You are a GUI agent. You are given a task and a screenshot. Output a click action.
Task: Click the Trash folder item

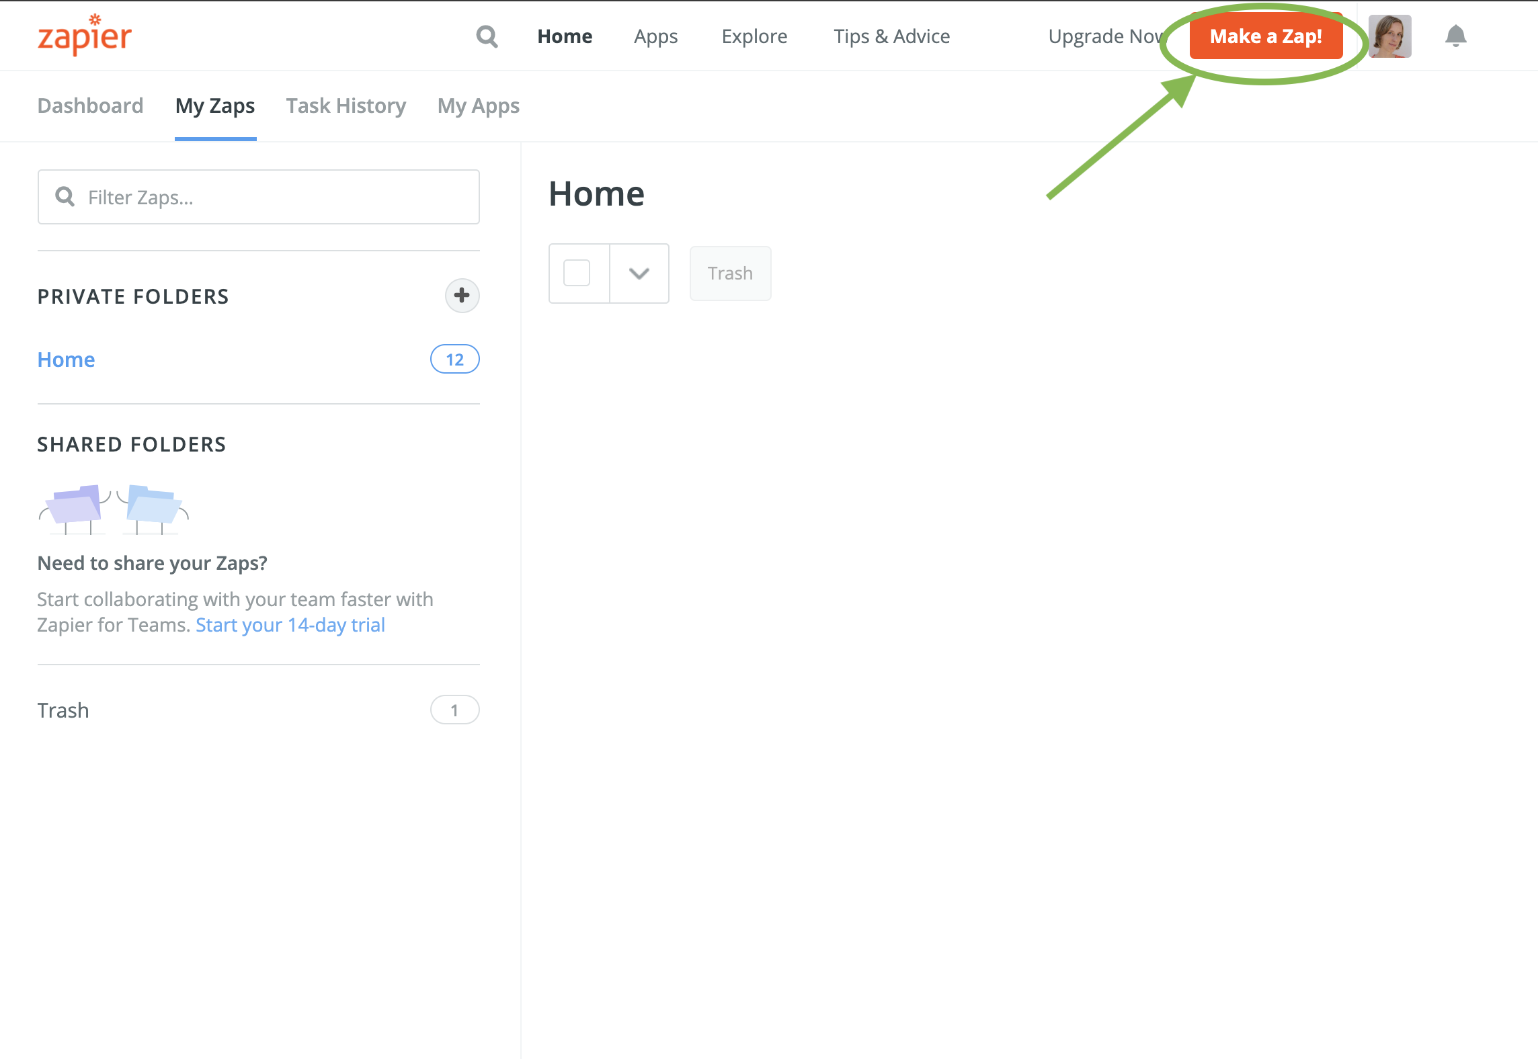click(63, 710)
